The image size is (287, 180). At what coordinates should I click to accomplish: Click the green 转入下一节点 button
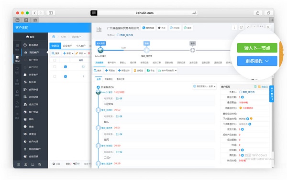tap(257, 48)
